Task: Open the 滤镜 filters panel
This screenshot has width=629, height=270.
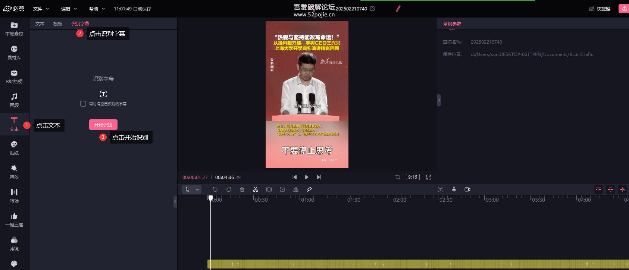Action: (14, 244)
